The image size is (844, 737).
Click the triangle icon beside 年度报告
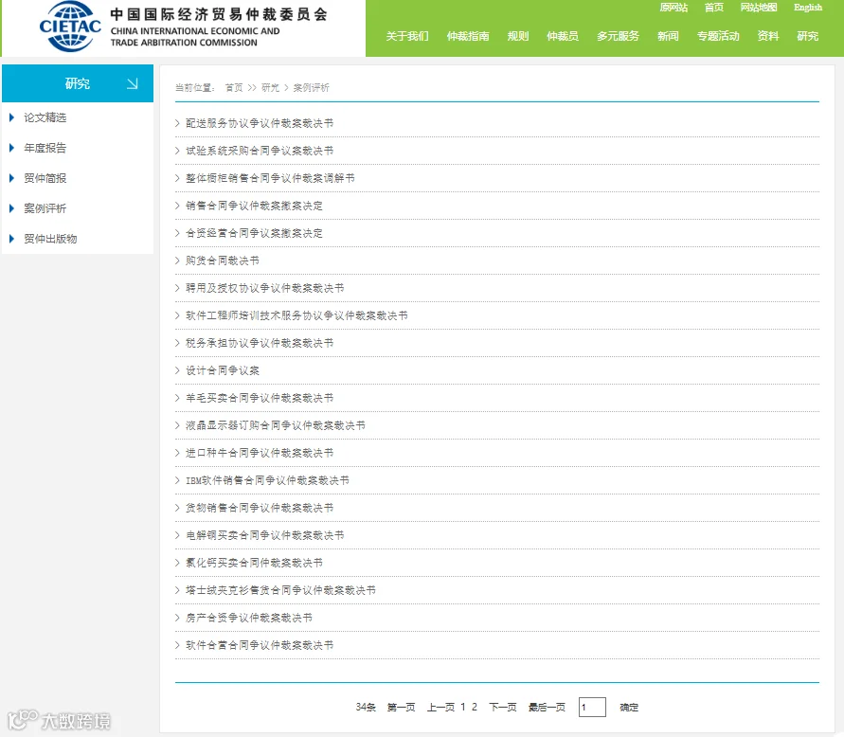pos(12,148)
